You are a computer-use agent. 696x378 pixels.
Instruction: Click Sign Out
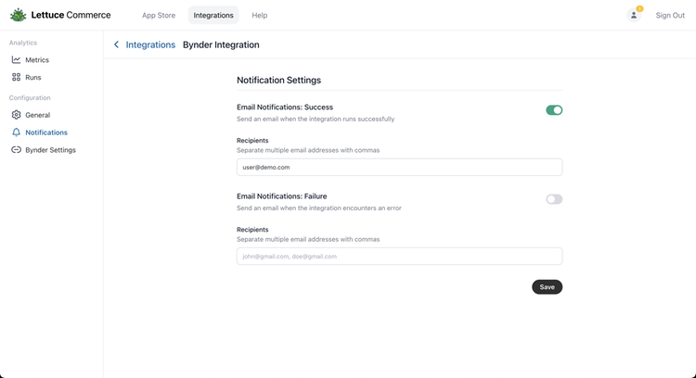point(670,15)
